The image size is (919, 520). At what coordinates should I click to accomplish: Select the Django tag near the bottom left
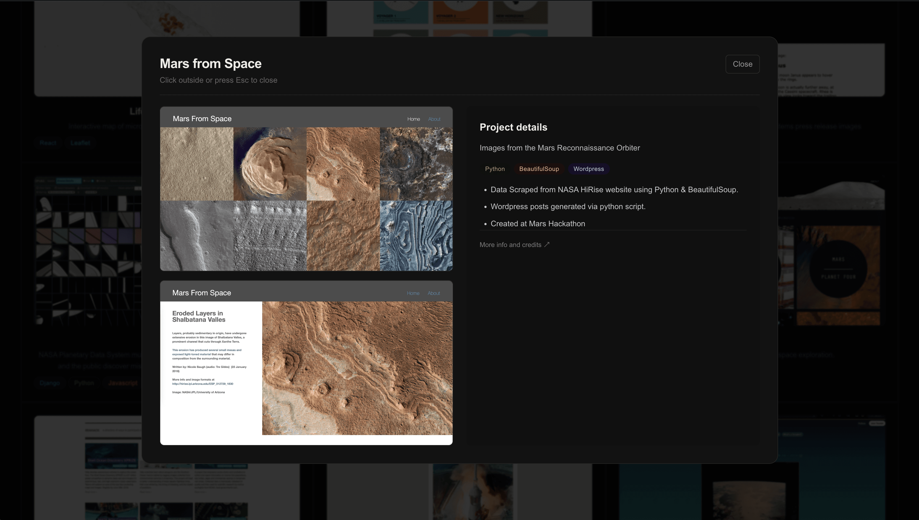point(49,383)
